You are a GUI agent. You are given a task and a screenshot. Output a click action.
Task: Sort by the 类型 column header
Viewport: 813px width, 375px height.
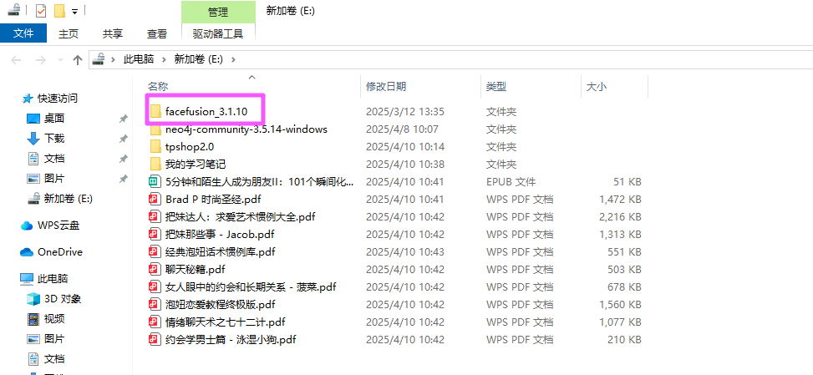(x=495, y=87)
